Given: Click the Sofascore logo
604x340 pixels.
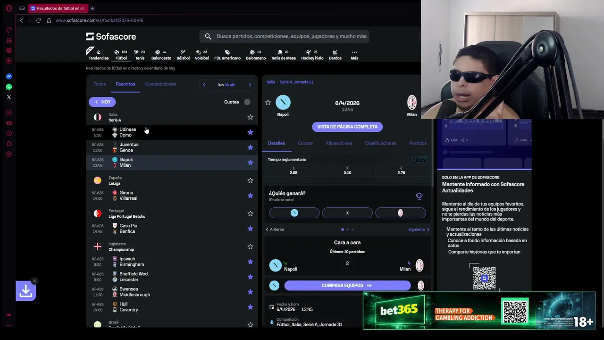Looking at the screenshot, I should click(111, 36).
